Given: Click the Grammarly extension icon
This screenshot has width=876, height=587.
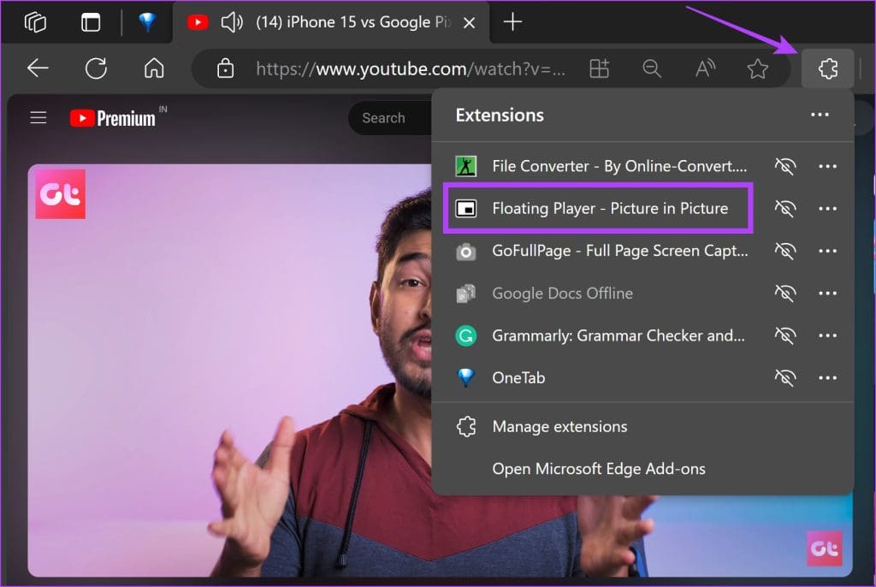Looking at the screenshot, I should [x=465, y=335].
